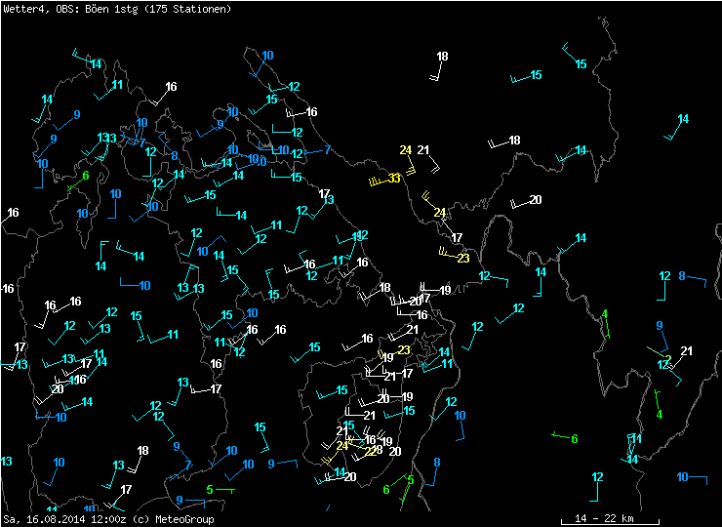Click the green 2 gust value
Image resolution: width=722 pixels, height=527 pixels.
pos(668,358)
